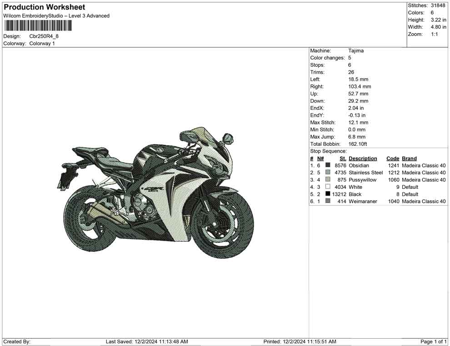The width and height of the screenshot is (450, 346).
Task: Click the Production Worksheet title
Action: tap(44, 7)
